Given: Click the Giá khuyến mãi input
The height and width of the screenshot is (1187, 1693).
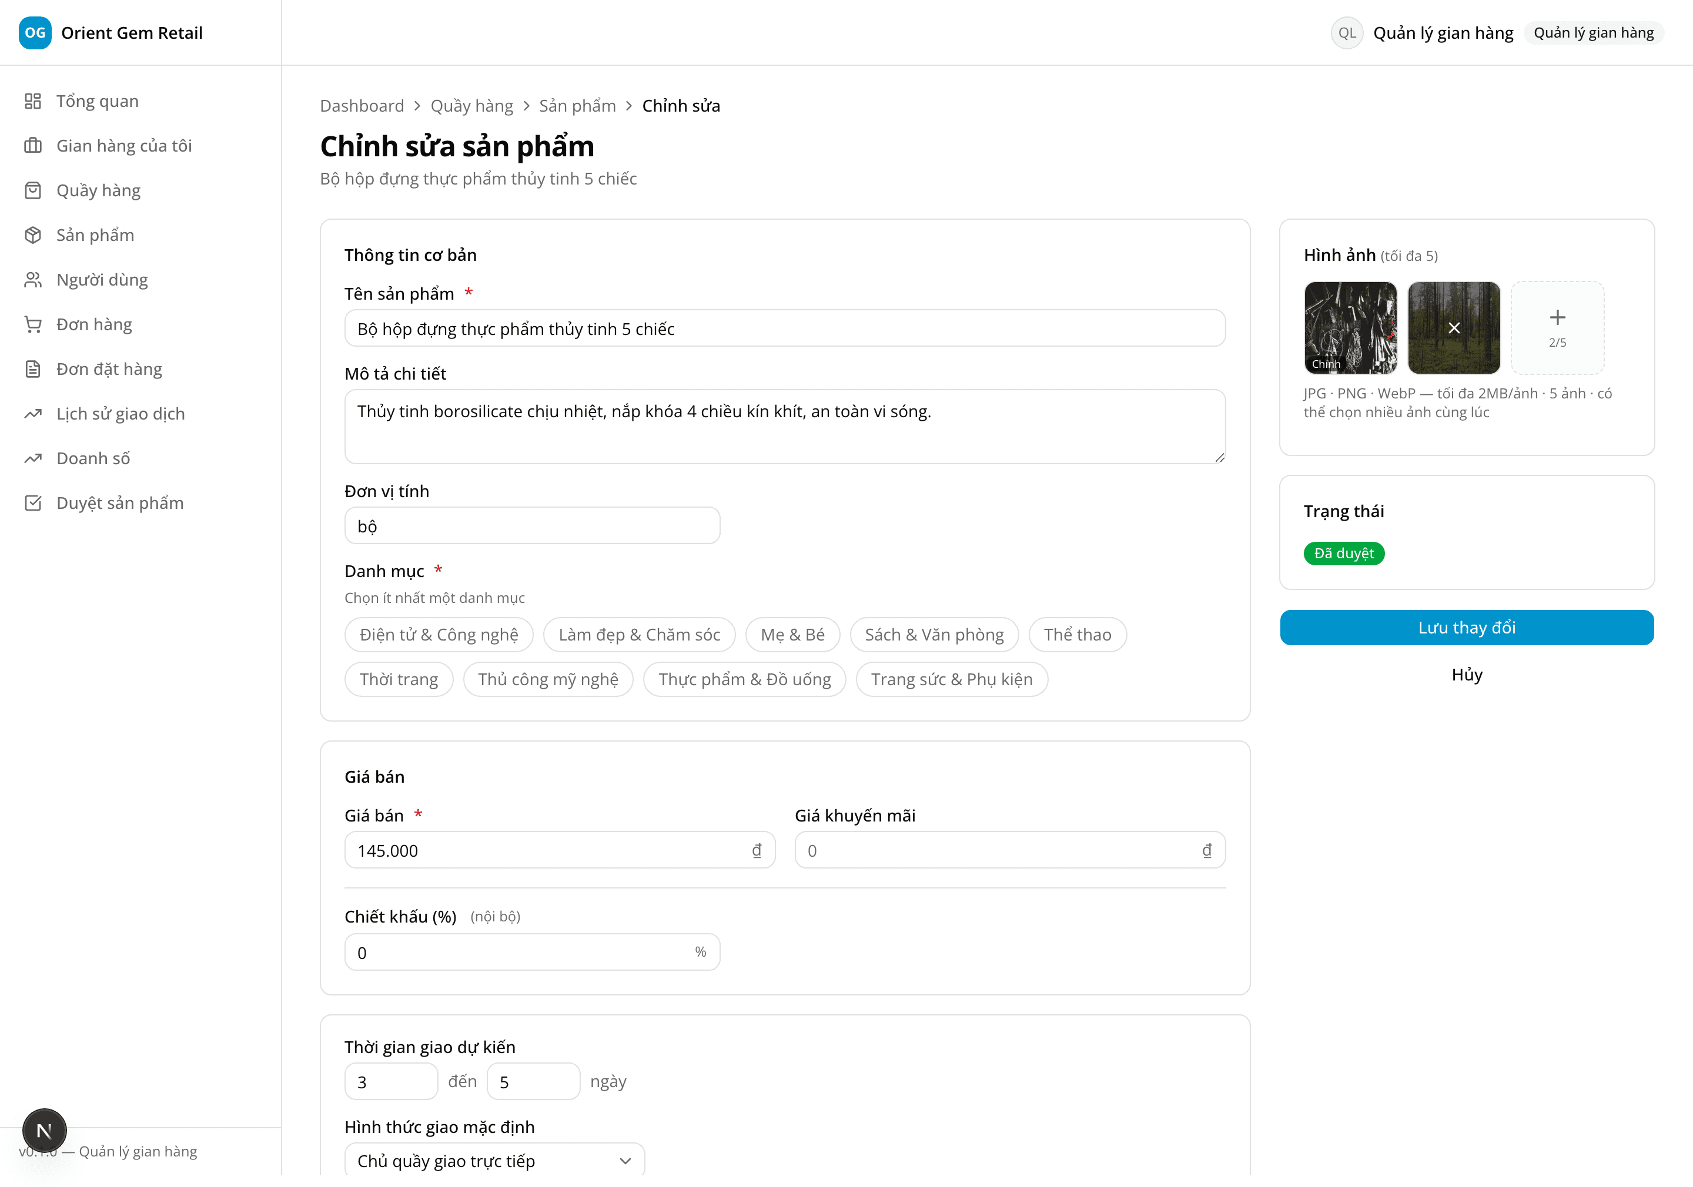Looking at the screenshot, I should (1010, 850).
